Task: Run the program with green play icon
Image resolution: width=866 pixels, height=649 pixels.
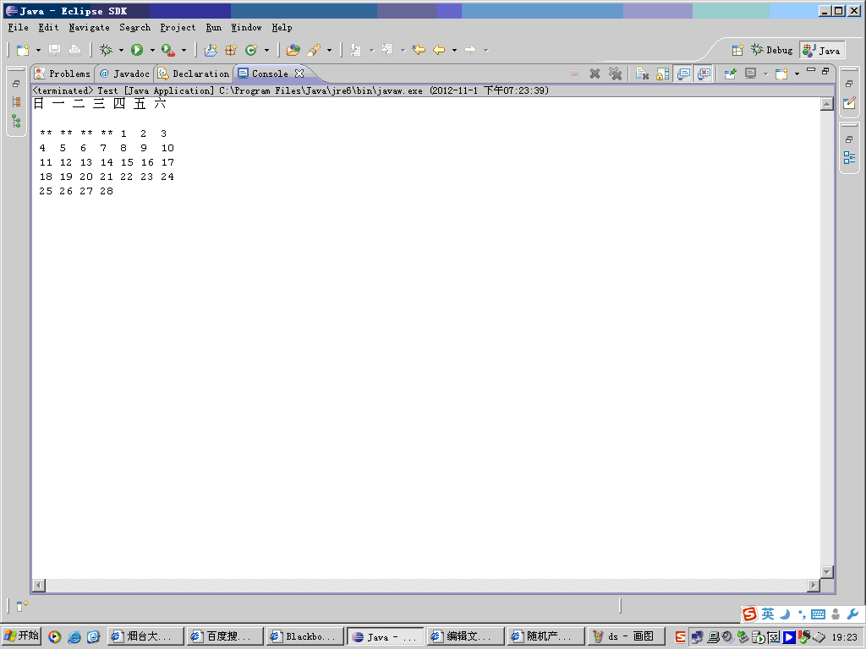Action: [137, 50]
